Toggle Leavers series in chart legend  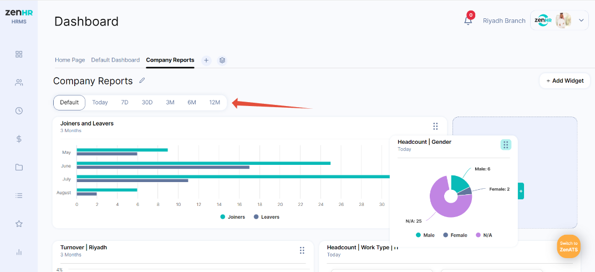pos(266,217)
